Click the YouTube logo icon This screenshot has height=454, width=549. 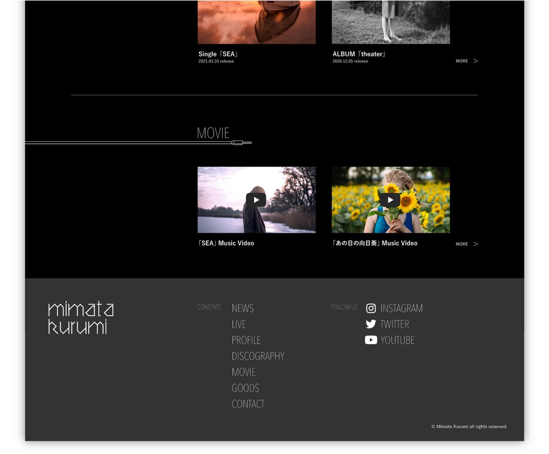pyautogui.click(x=371, y=340)
